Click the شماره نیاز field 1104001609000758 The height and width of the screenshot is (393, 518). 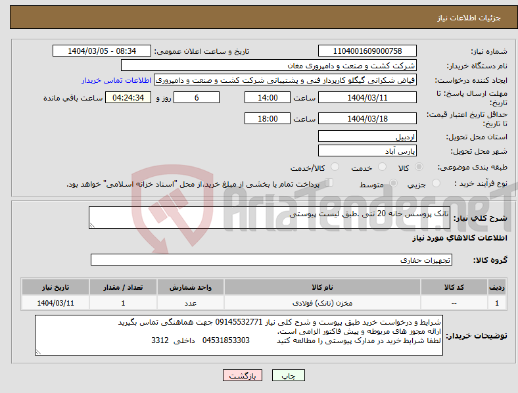(x=367, y=51)
